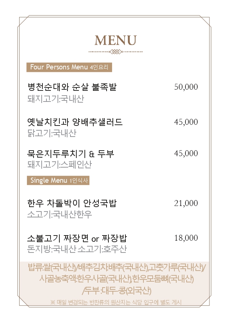Click the 돈지방:국내산 소고기:호주산 origin text
Screen dimensions: 229x323
pyautogui.click(x=77, y=250)
